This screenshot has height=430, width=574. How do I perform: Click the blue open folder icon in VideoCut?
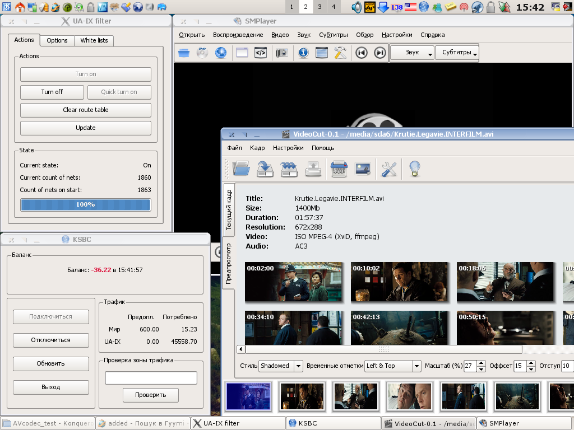tap(240, 169)
